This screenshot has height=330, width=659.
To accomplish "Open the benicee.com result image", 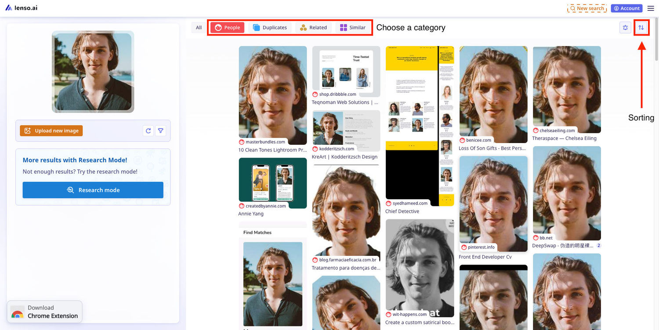I will point(493,94).
